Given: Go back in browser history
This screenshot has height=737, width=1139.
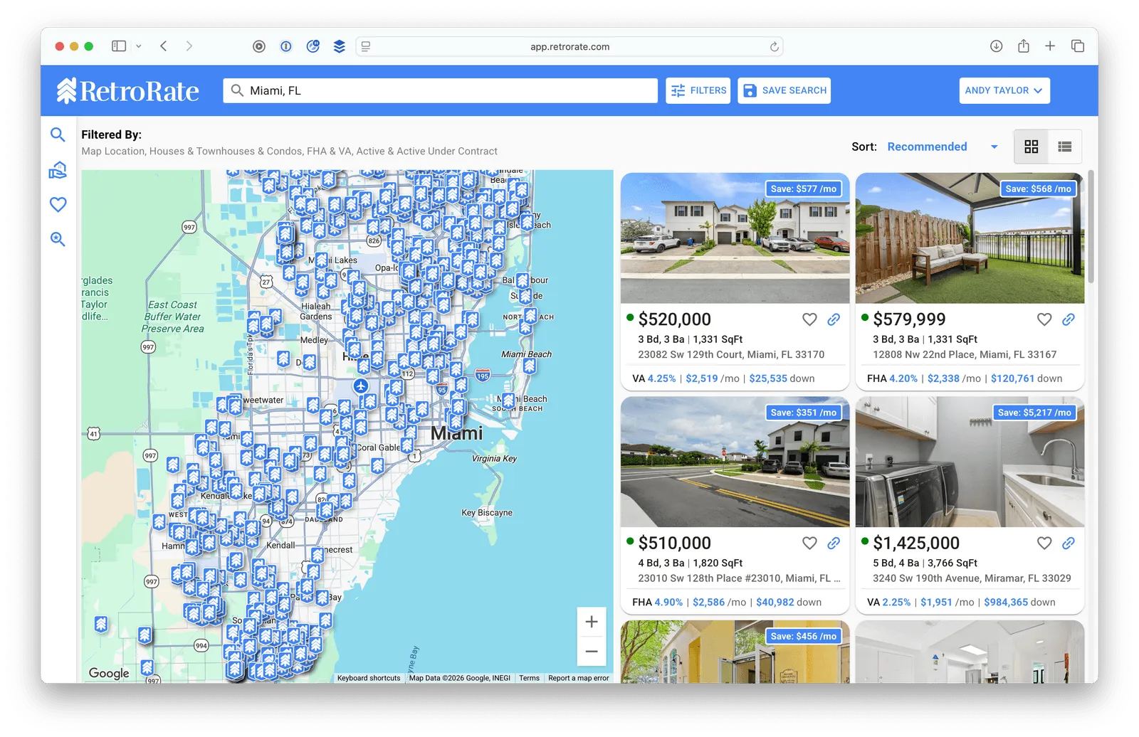Looking at the screenshot, I should 164,46.
